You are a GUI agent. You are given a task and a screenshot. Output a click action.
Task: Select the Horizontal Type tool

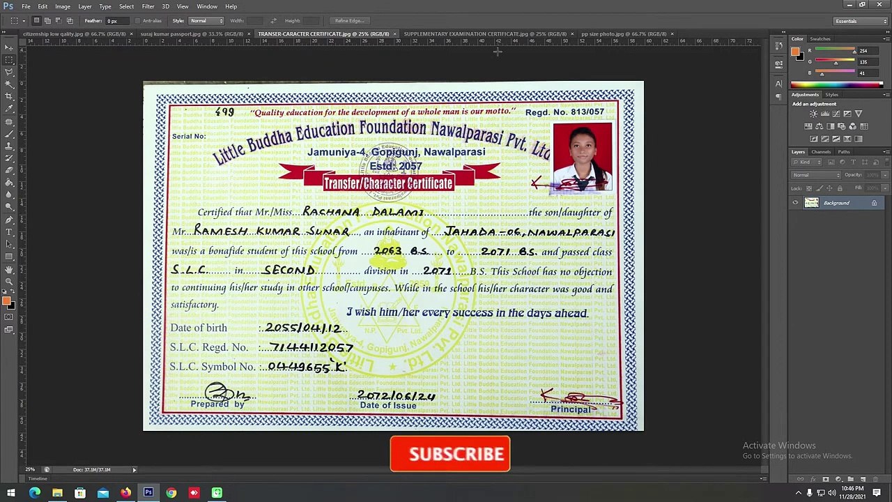coord(9,231)
